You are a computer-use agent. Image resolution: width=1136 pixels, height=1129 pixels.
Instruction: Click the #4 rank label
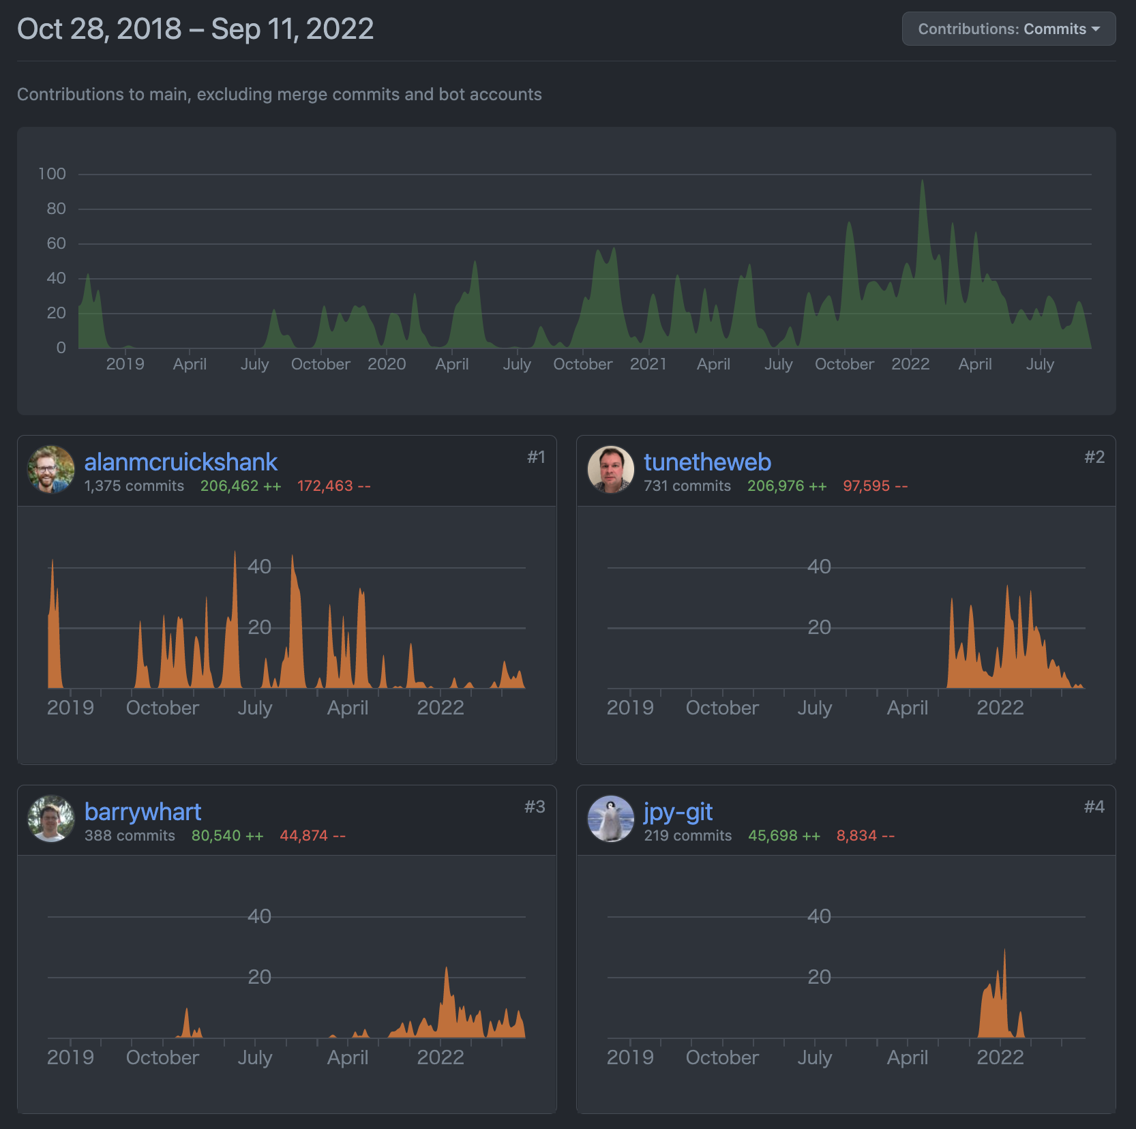(x=1096, y=806)
